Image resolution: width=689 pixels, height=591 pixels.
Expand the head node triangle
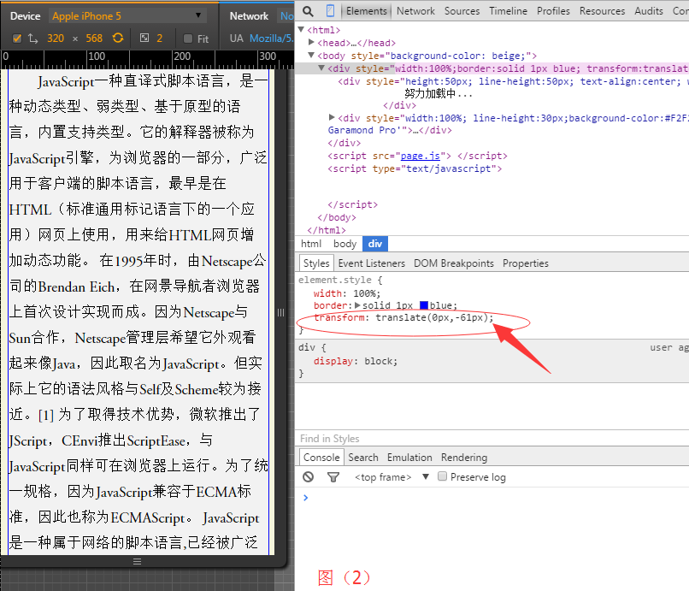pyautogui.click(x=311, y=42)
